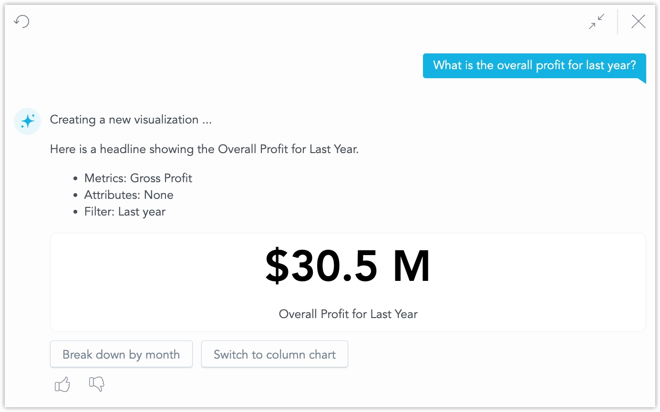Click the Switch to column chart button

click(275, 354)
